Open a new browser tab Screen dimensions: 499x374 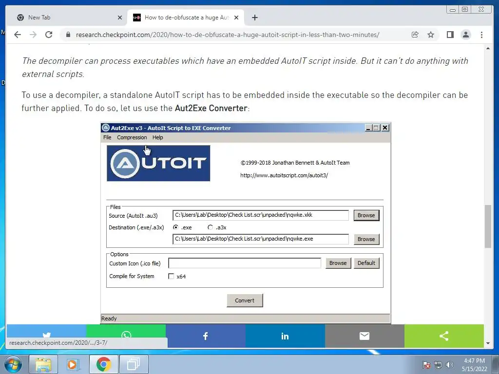coord(254,18)
